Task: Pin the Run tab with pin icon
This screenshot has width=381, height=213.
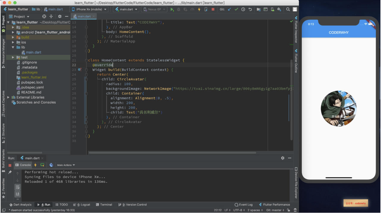Action: 10,172
